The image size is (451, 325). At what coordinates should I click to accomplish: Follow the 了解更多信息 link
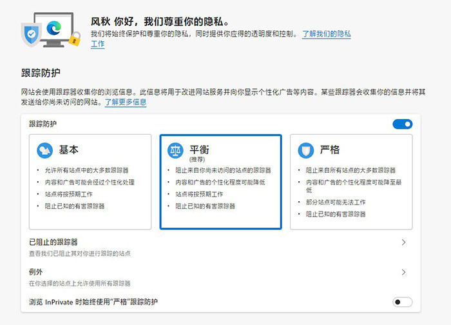tap(126, 102)
